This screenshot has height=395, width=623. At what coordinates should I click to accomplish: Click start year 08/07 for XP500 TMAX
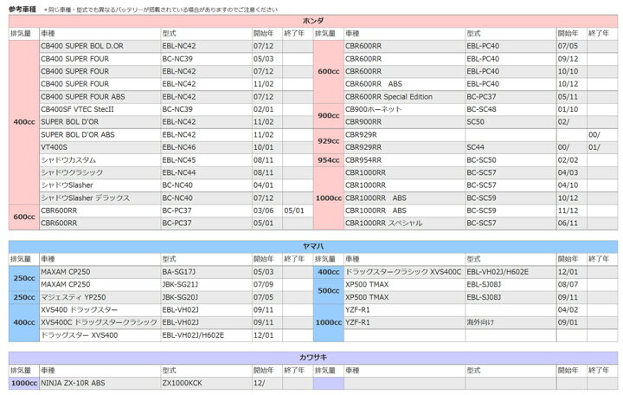tap(568, 284)
